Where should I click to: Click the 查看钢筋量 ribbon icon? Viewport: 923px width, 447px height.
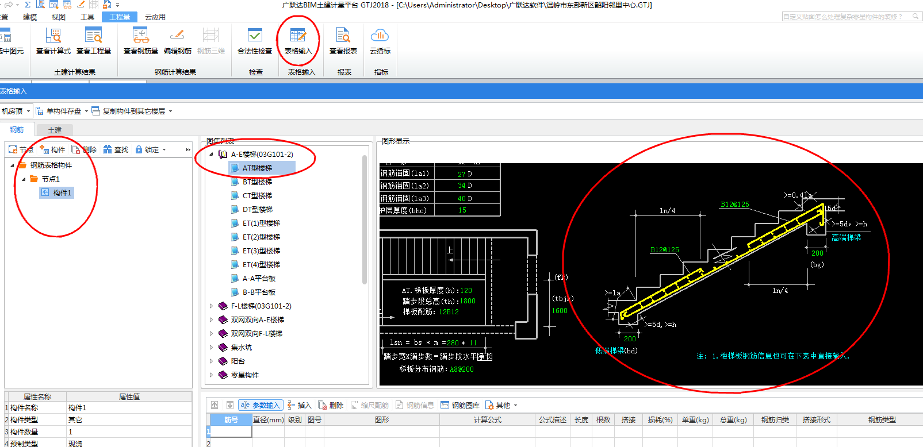pos(141,41)
